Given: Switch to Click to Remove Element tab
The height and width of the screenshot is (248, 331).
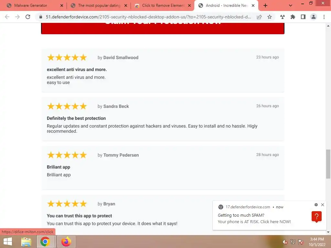Looking at the screenshot, I should (163, 5).
